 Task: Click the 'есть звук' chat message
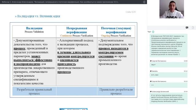[168, 75]
